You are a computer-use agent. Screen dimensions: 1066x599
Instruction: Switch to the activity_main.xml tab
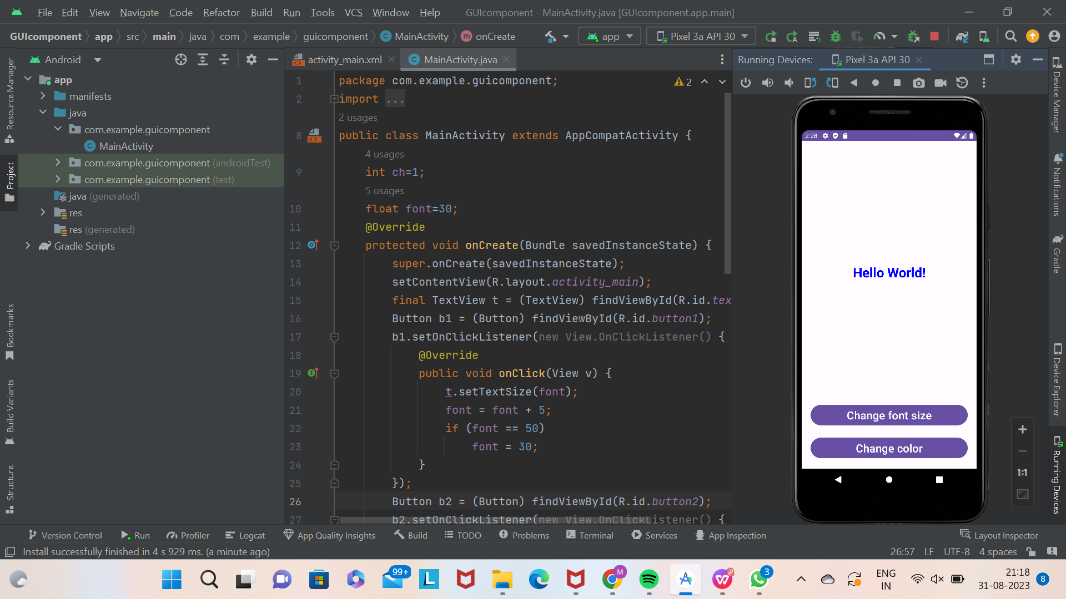click(344, 59)
